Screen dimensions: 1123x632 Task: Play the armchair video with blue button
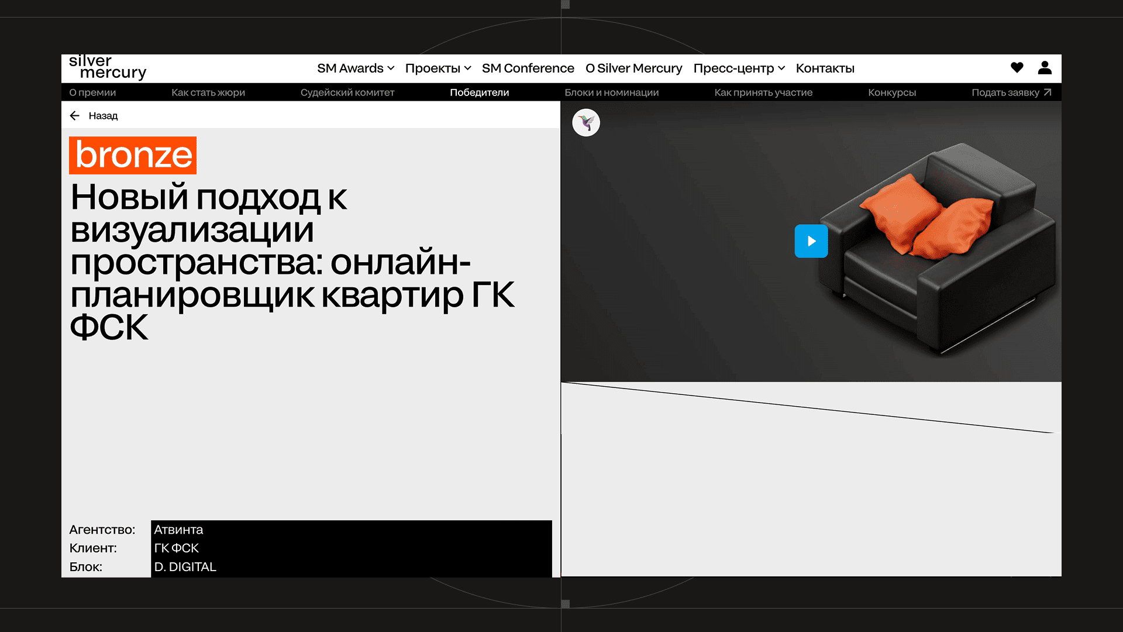(811, 241)
